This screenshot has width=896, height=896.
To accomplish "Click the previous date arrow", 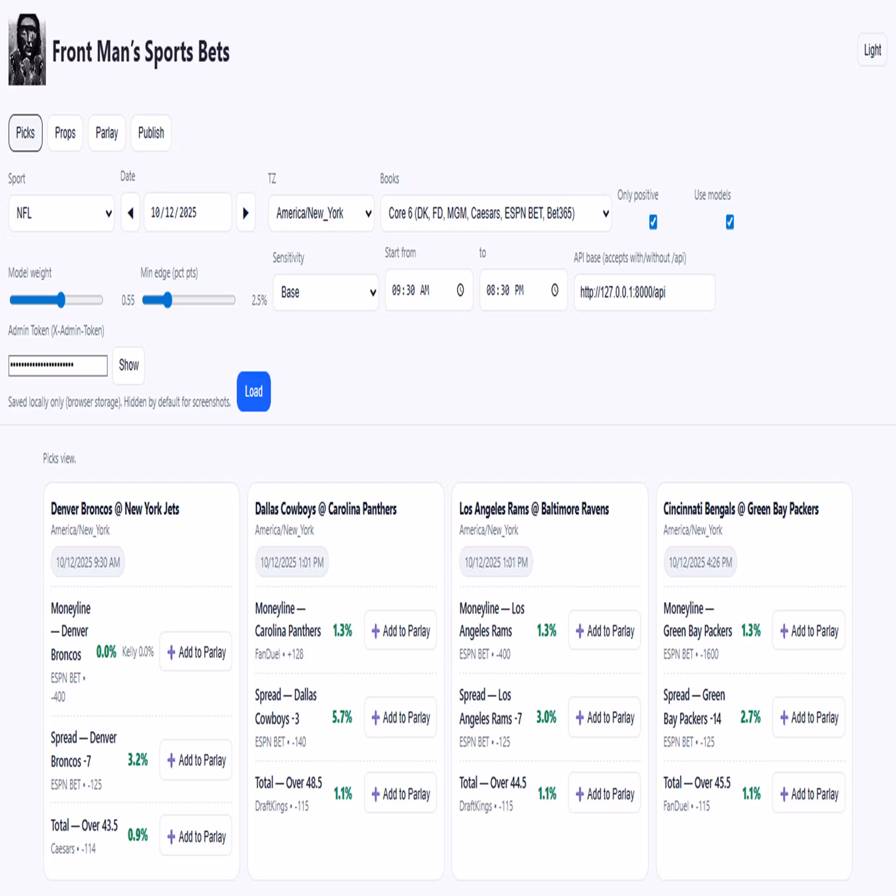I will point(130,213).
